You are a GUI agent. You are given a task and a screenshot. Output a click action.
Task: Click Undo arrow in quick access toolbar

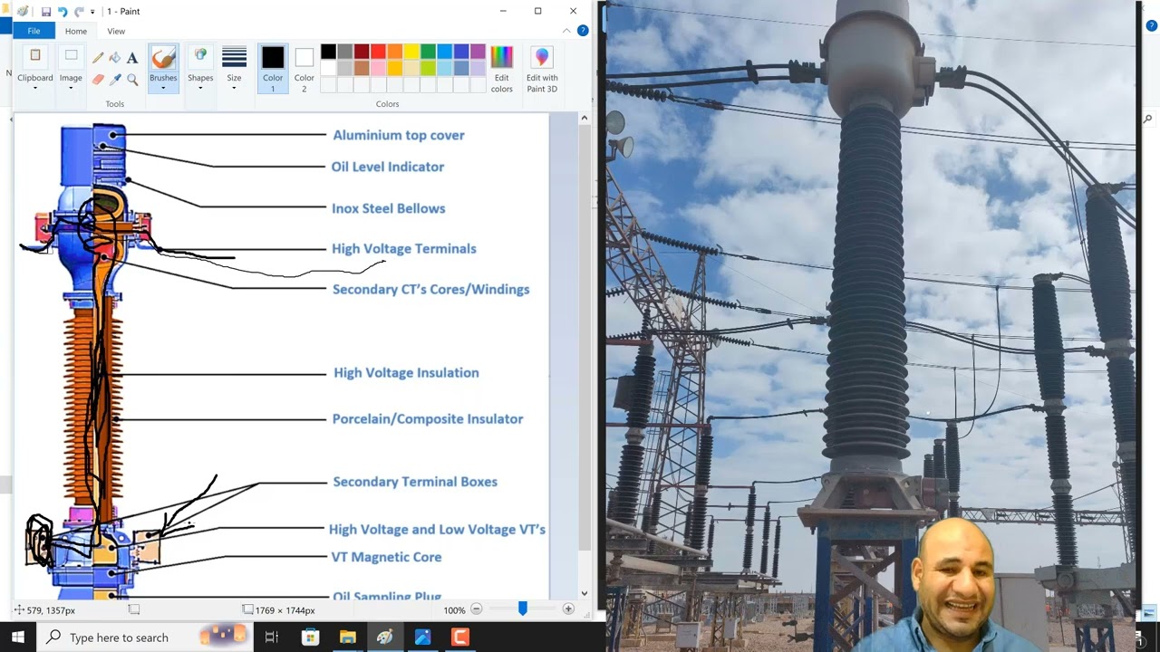click(62, 11)
